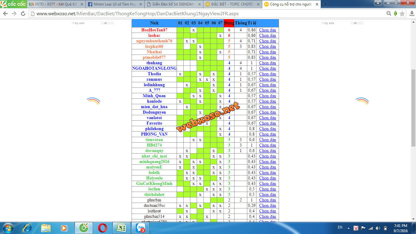The height and width of the screenshot is (234, 416).
Task: Open a new browser tab
Action: point(326,4)
